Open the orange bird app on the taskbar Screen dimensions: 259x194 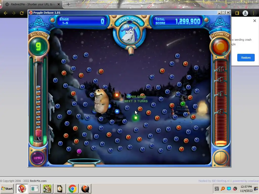tap(85, 188)
